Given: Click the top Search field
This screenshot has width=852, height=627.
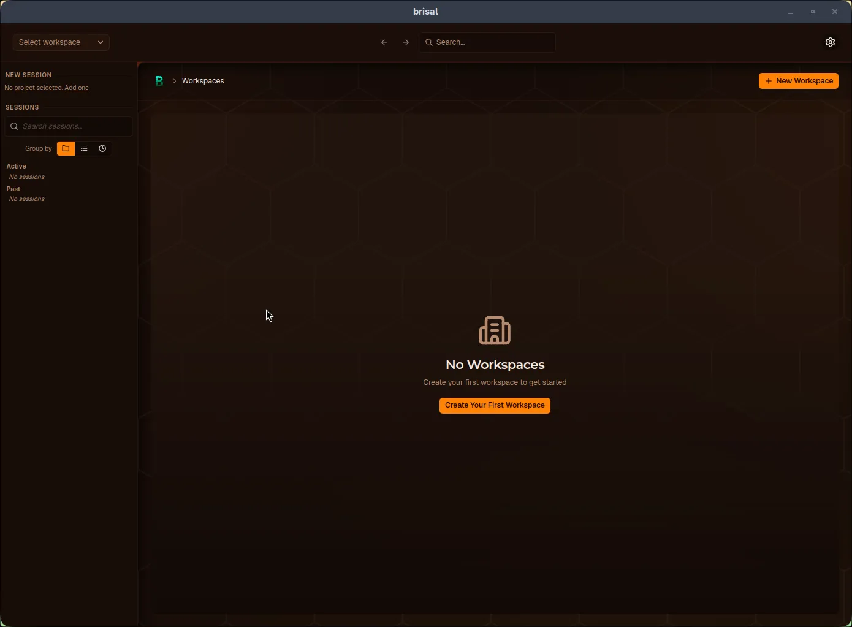Looking at the screenshot, I should 487,42.
